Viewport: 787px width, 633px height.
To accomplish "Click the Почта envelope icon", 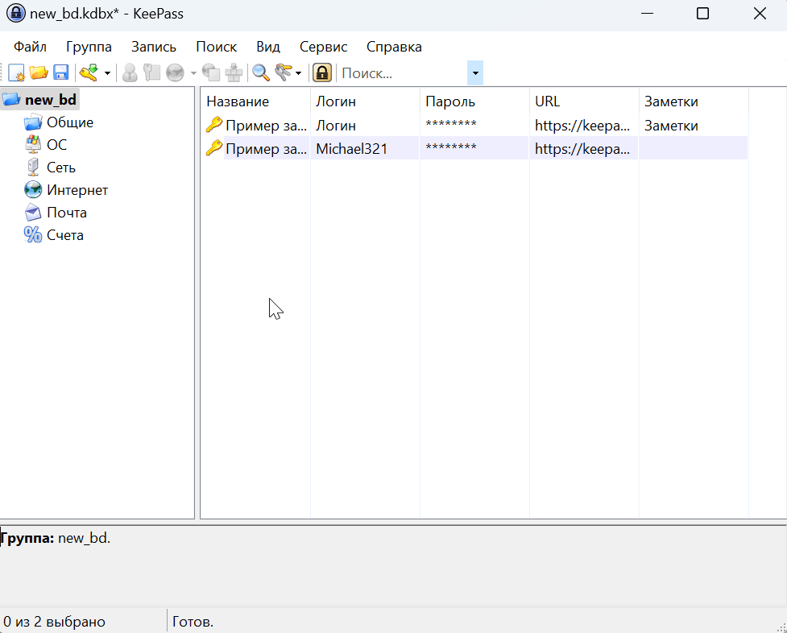I will pos(33,213).
